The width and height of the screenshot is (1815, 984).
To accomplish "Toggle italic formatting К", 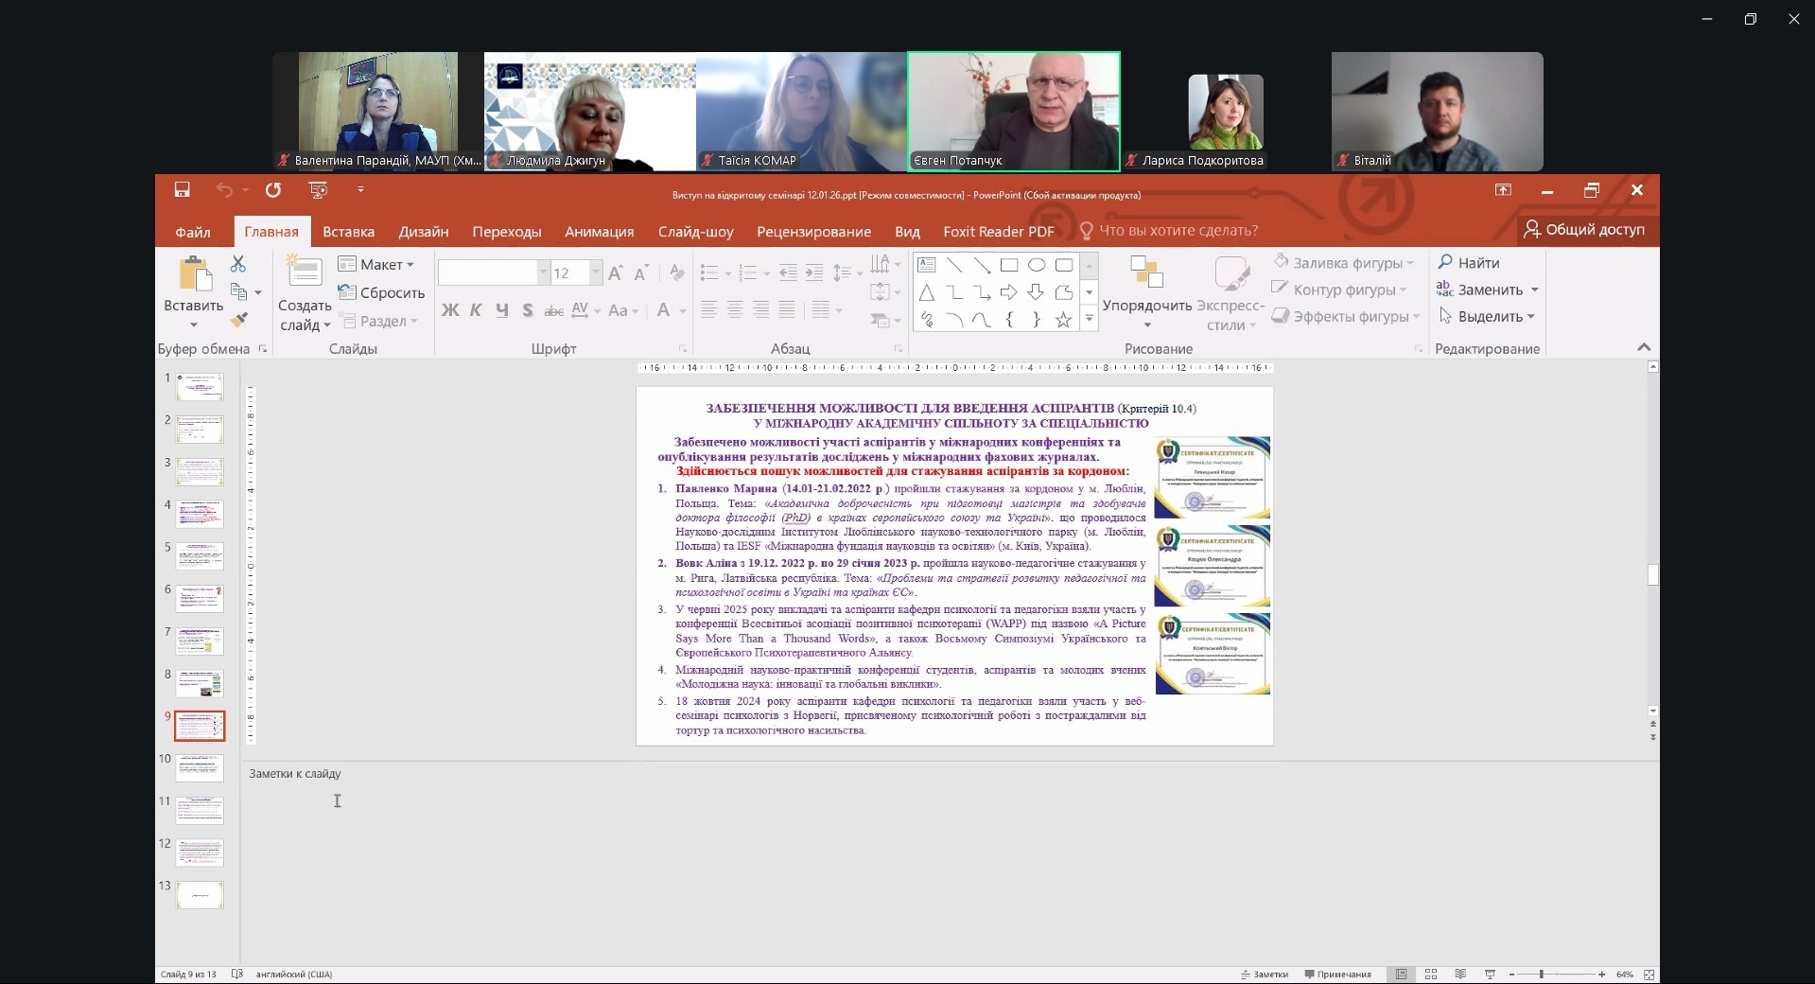I will pyautogui.click(x=476, y=310).
